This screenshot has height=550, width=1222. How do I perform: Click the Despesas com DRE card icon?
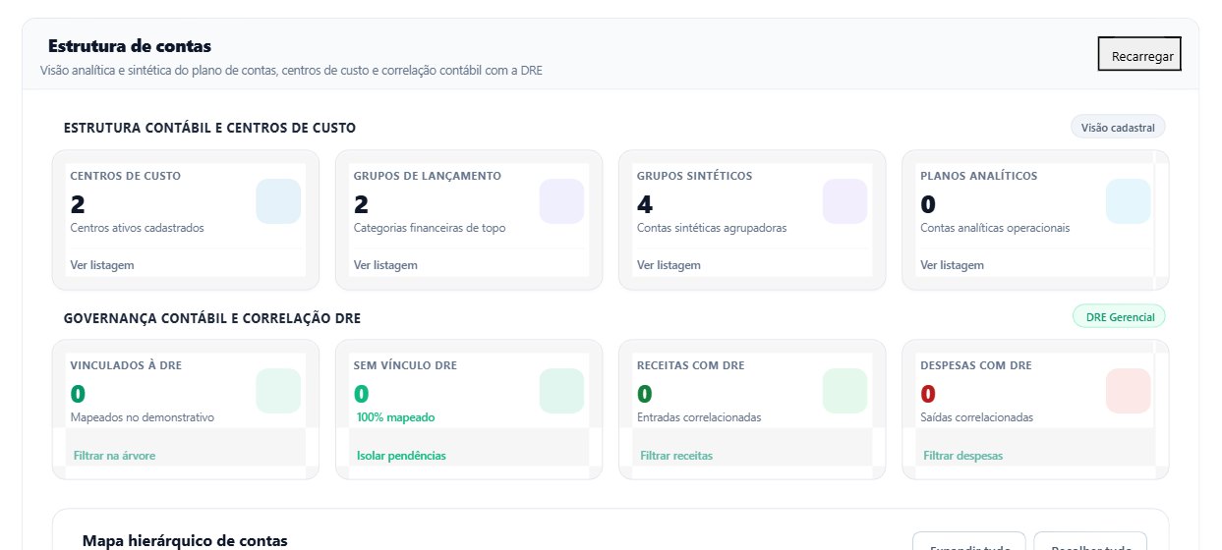1128,391
